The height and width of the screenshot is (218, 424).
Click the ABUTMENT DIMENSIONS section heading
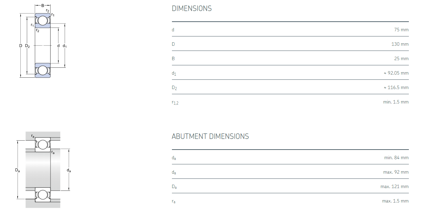210,137
